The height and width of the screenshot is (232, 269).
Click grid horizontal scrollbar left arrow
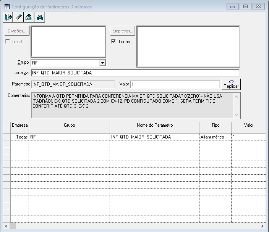point(6,226)
